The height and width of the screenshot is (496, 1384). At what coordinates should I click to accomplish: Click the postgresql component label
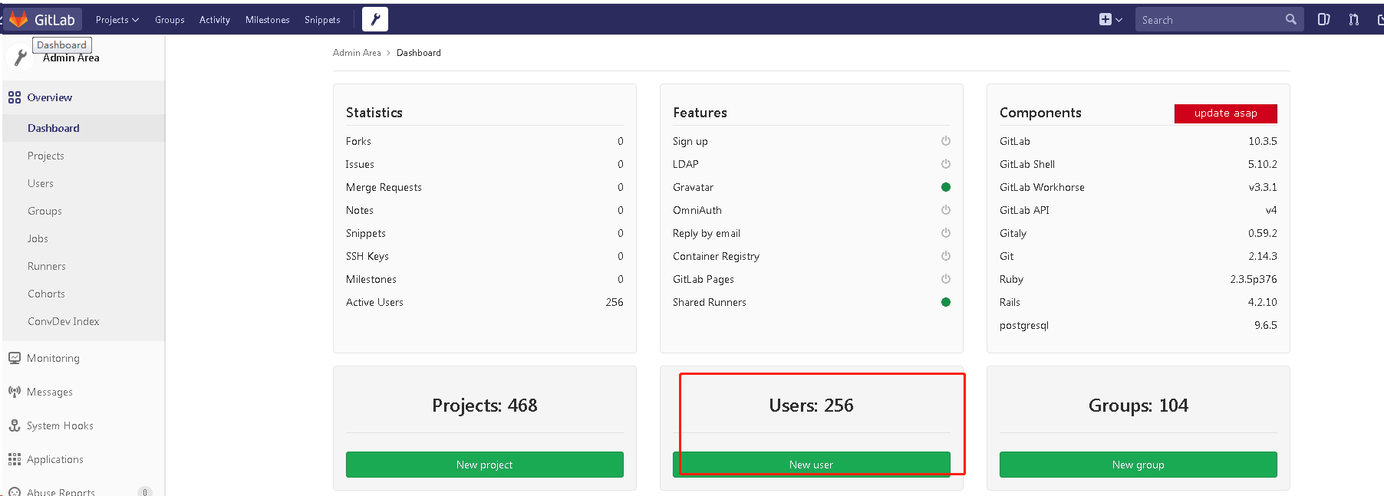tap(1024, 325)
